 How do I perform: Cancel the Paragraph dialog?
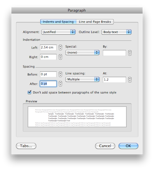(x=105, y=146)
